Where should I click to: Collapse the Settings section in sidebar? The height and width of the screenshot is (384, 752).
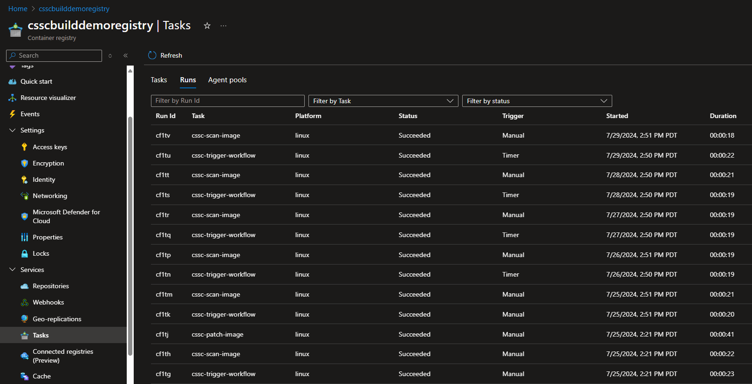pyautogui.click(x=13, y=130)
